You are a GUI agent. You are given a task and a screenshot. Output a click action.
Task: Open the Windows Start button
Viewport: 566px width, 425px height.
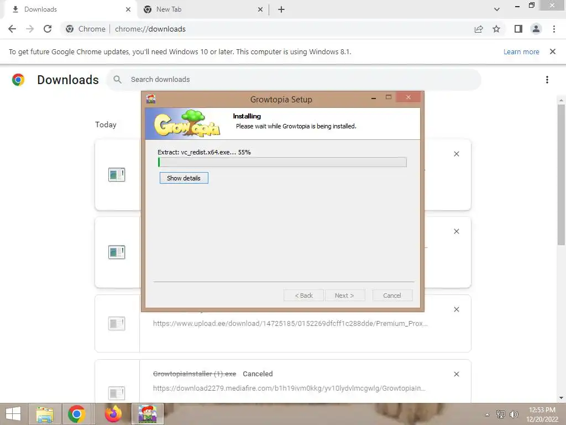(13, 414)
